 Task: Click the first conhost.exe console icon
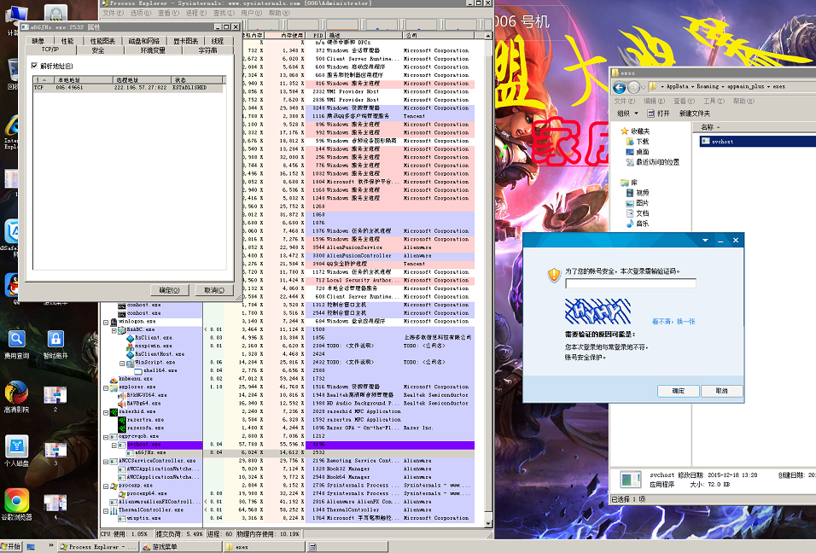point(122,306)
